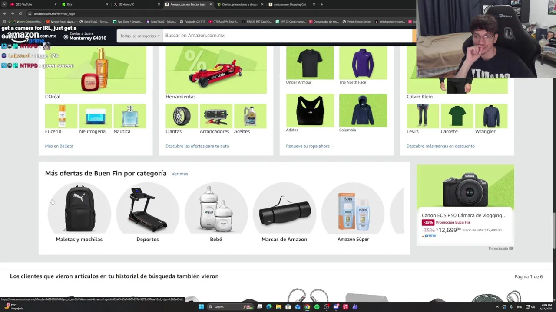Click the Canon EOS R50 Cámara de vlogging title
The image size is (556, 312).
[464, 215]
